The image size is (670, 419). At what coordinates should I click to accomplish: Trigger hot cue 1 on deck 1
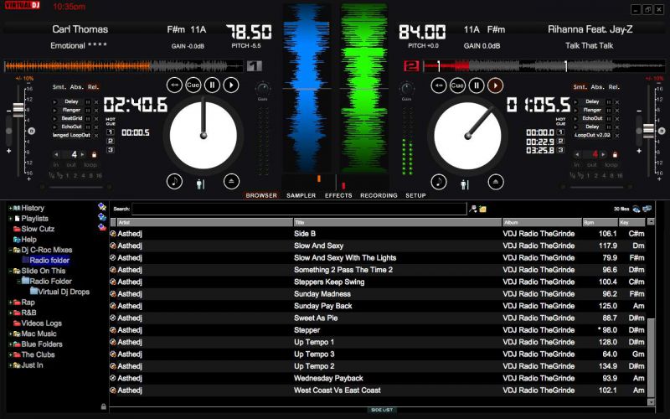[x=111, y=132]
